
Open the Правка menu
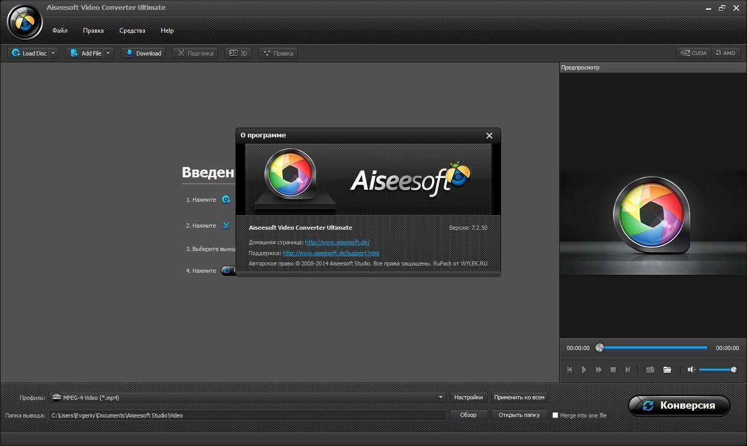pos(93,31)
